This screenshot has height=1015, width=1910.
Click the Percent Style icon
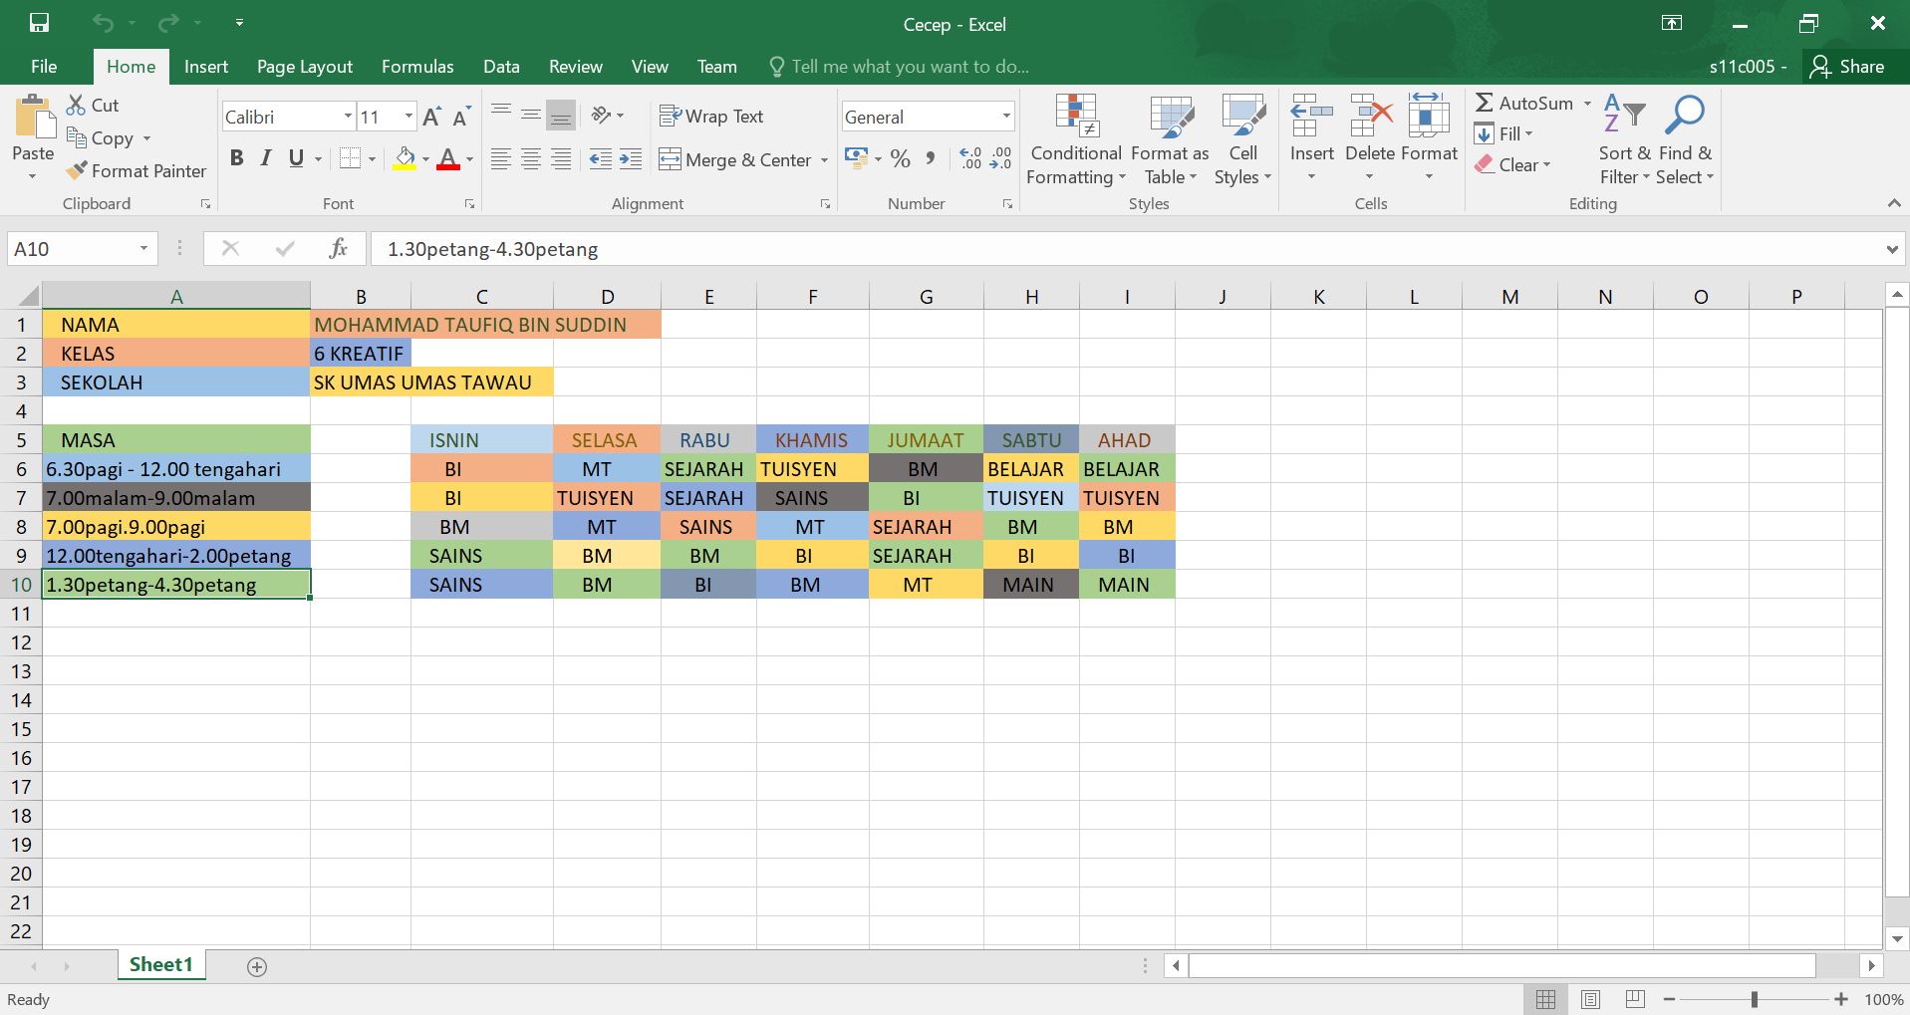point(901,159)
